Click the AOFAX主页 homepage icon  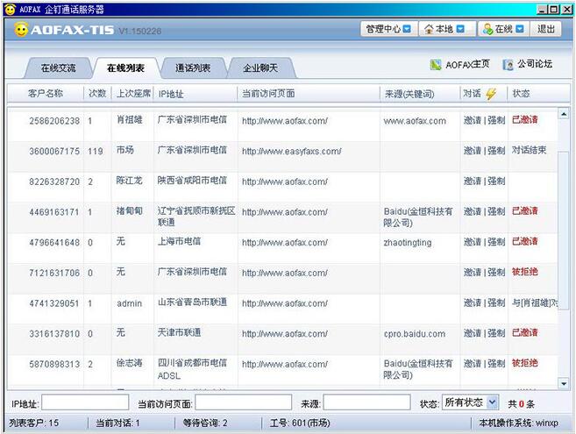point(436,65)
